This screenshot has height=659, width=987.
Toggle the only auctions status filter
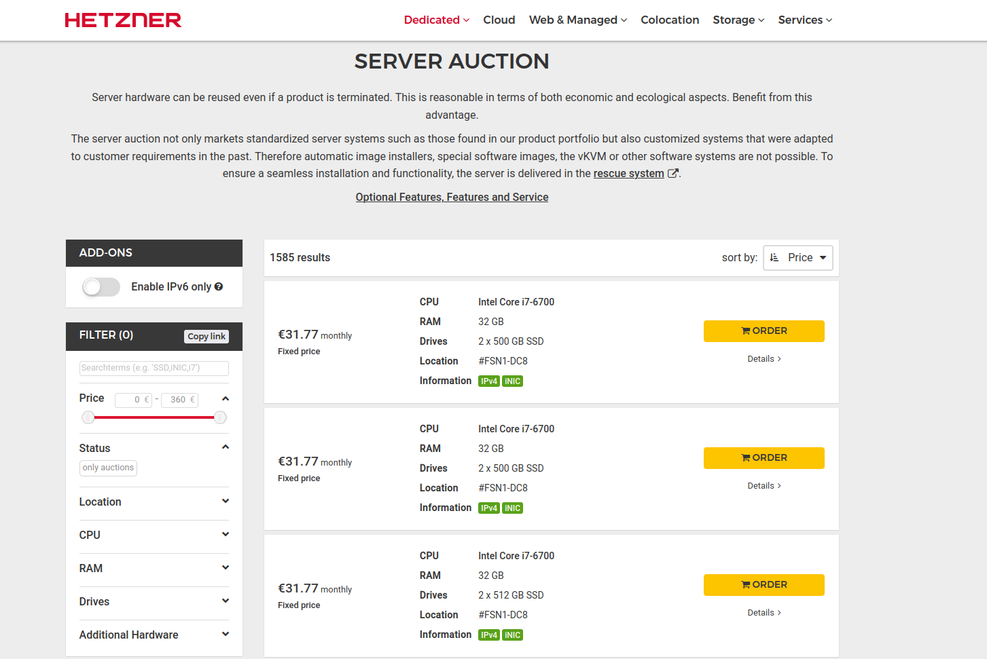pos(108,468)
